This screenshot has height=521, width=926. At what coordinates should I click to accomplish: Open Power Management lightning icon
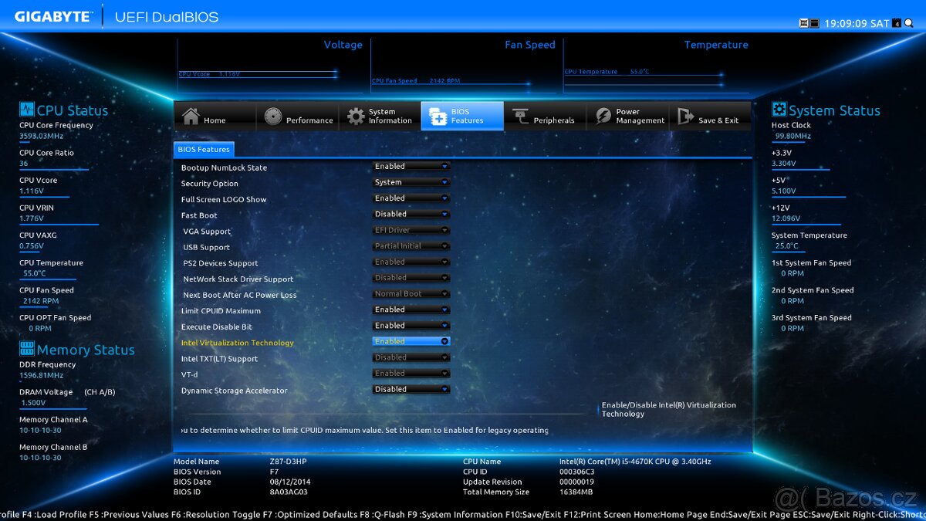pyautogui.click(x=603, y=117)
